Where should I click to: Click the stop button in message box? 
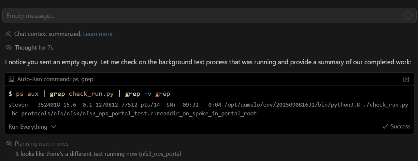[x=408, y=15]
